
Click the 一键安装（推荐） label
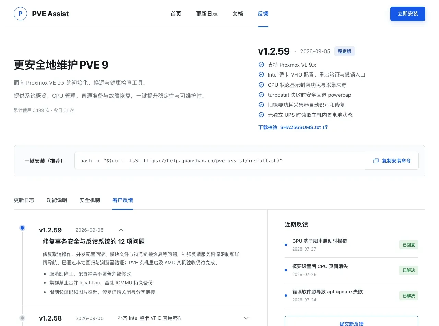coord(45,161)
